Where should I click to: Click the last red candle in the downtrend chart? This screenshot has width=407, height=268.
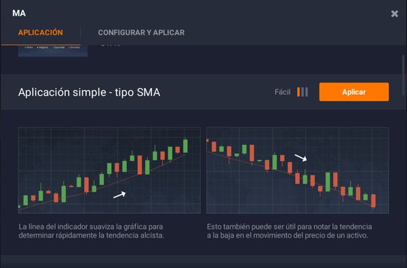[x=373, y=201]
